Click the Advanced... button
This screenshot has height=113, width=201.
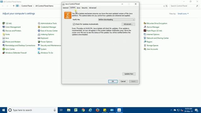point(128,24)
